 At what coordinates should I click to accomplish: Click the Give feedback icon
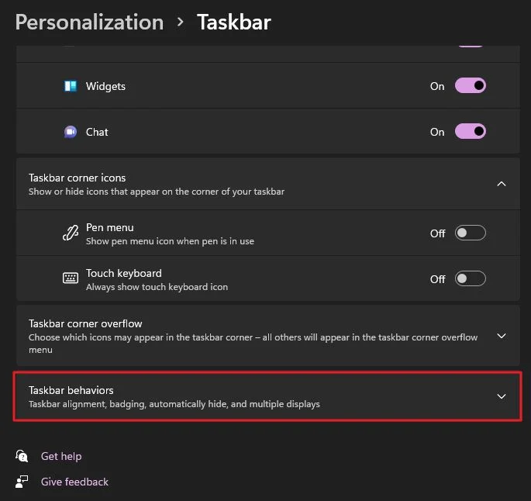(x=22, y=482)
